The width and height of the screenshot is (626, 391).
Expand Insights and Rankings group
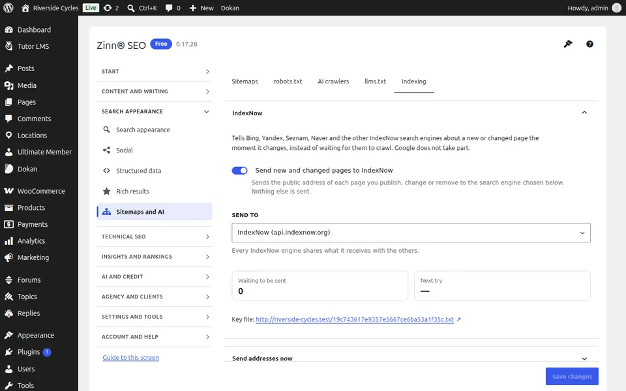tap(154, 257)
